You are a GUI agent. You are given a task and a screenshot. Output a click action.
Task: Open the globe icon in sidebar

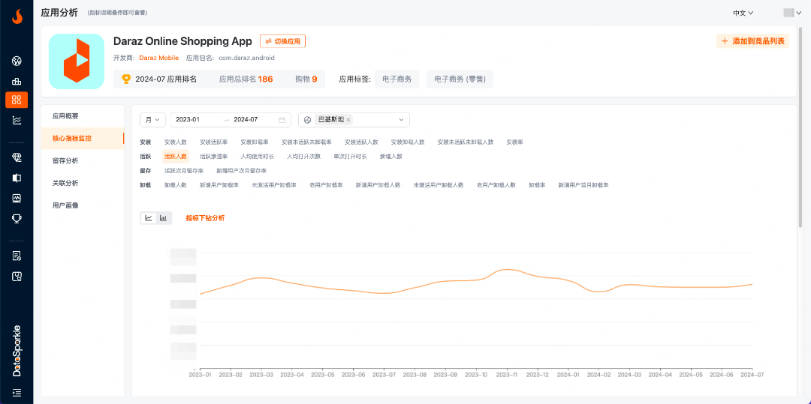pos(17,61)
